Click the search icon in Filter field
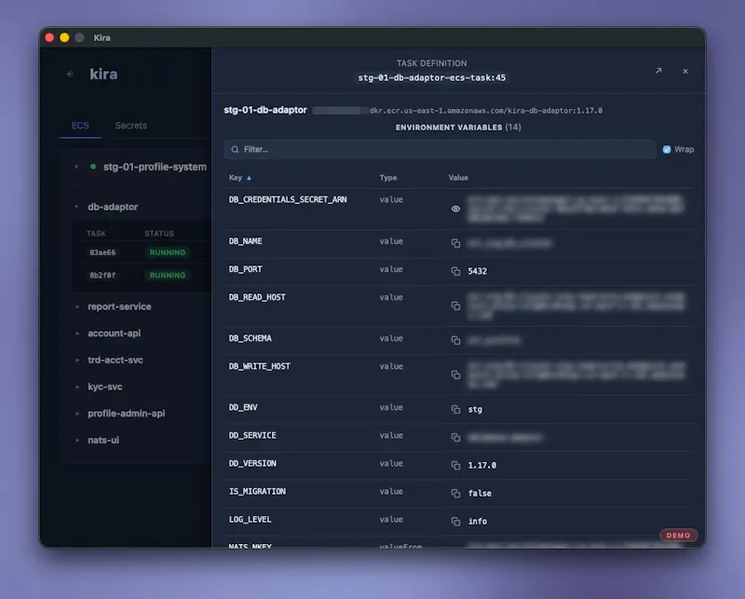This screenshot has height=599, width=745. 235,149
